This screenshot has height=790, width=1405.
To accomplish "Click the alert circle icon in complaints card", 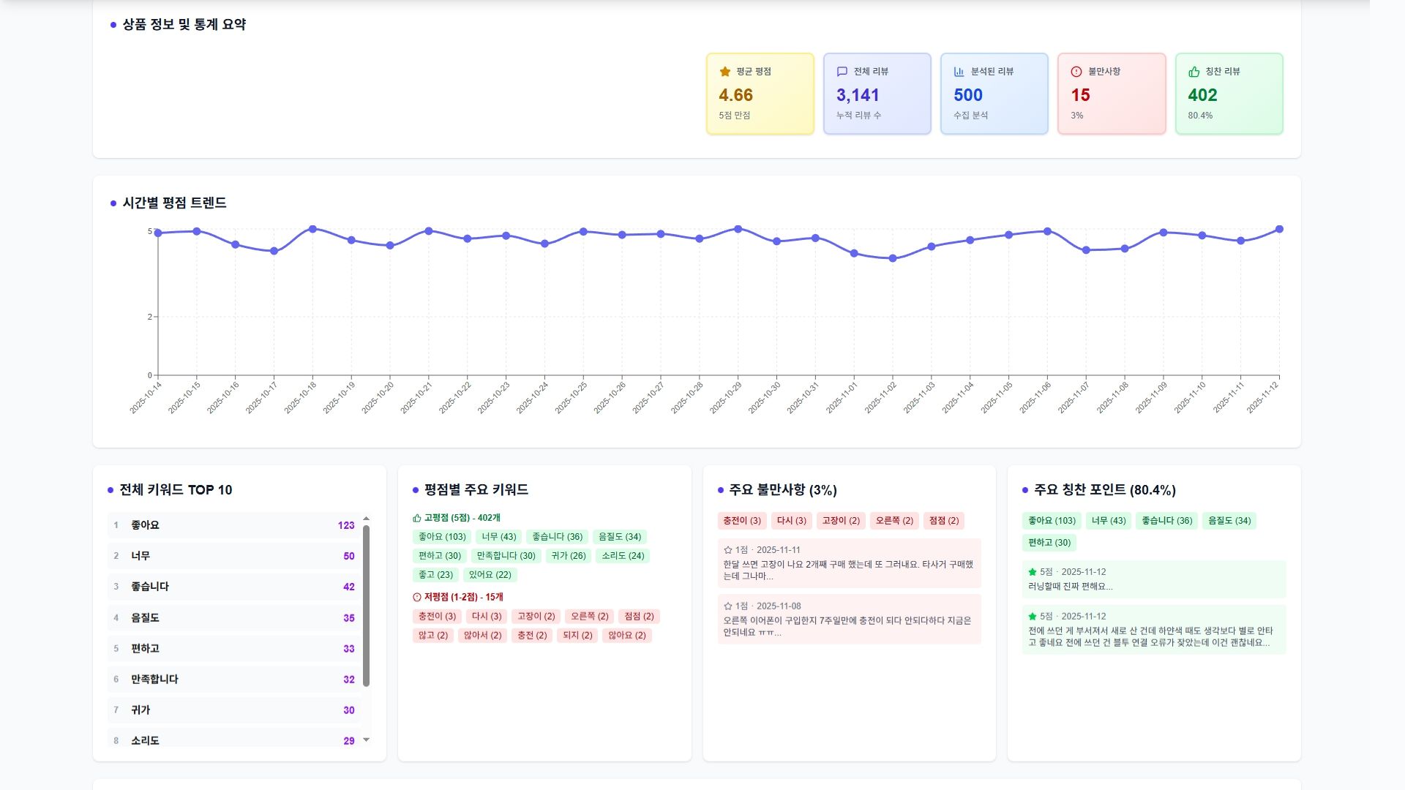I will tap(1076, 72).
